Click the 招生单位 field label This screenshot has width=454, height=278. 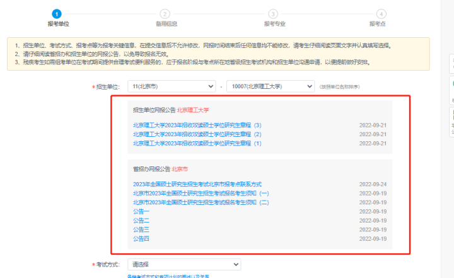coord(108,87)
